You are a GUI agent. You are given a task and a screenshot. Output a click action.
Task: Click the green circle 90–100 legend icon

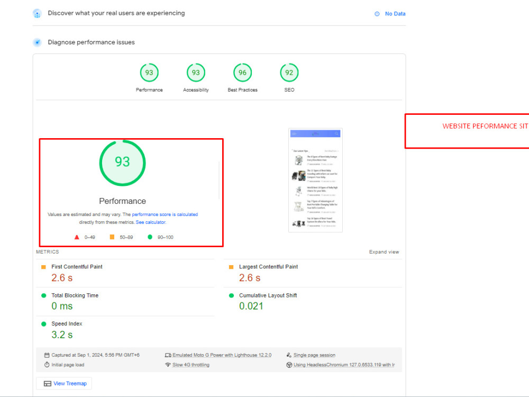pyautogui.click(x=150, y=237)
